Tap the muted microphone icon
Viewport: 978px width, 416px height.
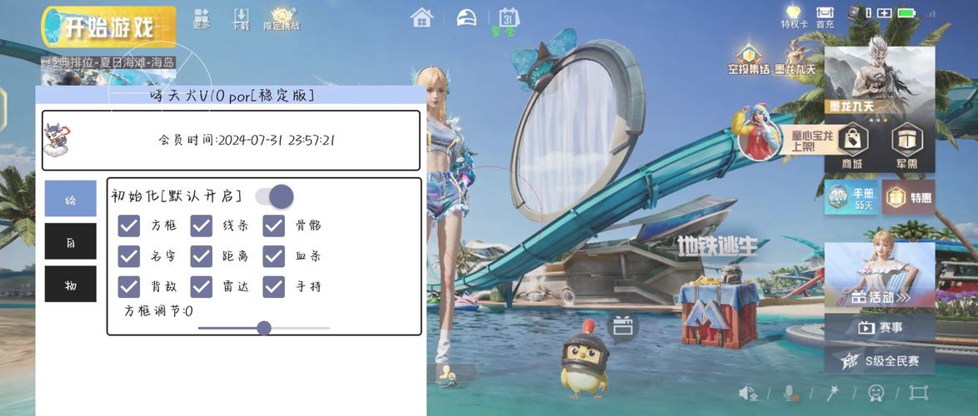pyautogui.click(x=791, y=393)
